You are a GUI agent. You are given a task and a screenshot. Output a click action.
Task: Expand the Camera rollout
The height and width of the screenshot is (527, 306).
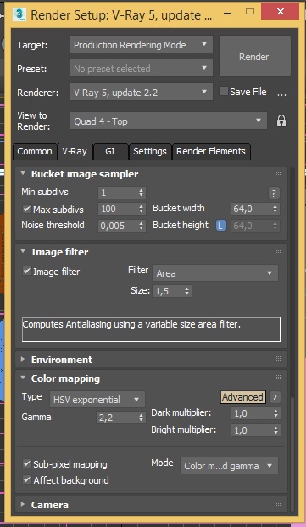click(23, 504)
